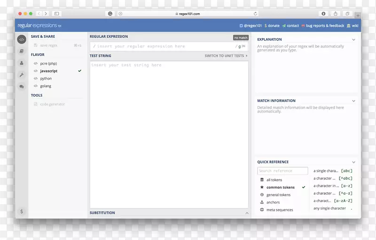Click the account user icon in sidebar
This screenshot has width=376, height=240.
pos(22,63)
